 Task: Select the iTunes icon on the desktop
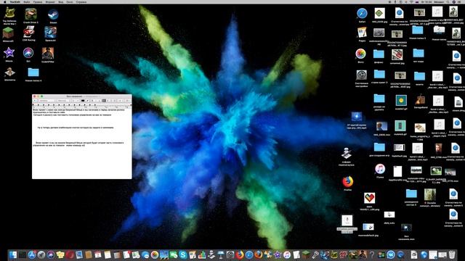[380, 169]
